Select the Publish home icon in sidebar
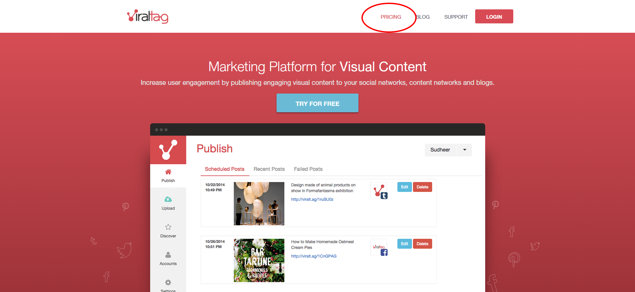635x292 pixels. pyautogui.click(x=168, y=172)
